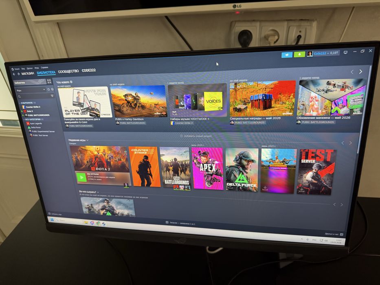The width and height of the screenshot is (380, 285).
Task: Open the Windows Start button on taskbar
Action: (x=52, y=219)
